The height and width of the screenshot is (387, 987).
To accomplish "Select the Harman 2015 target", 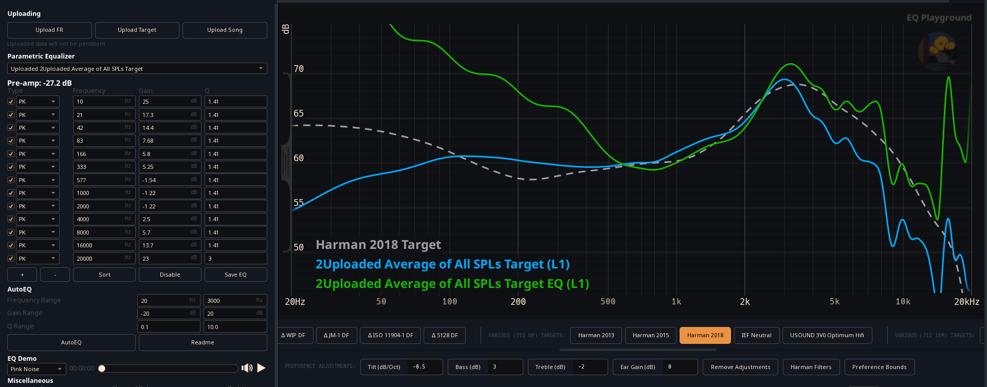I will 651,335.
